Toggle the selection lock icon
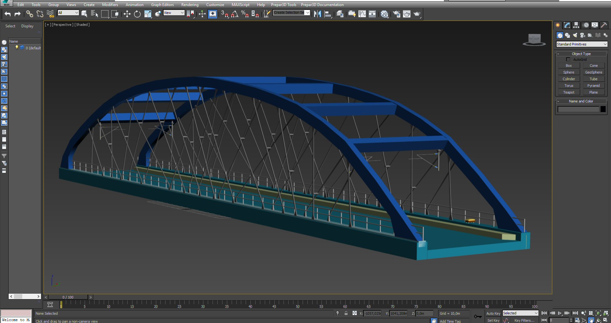The width and height of the screenshot is (611, 323). click(x=346, y=313)
